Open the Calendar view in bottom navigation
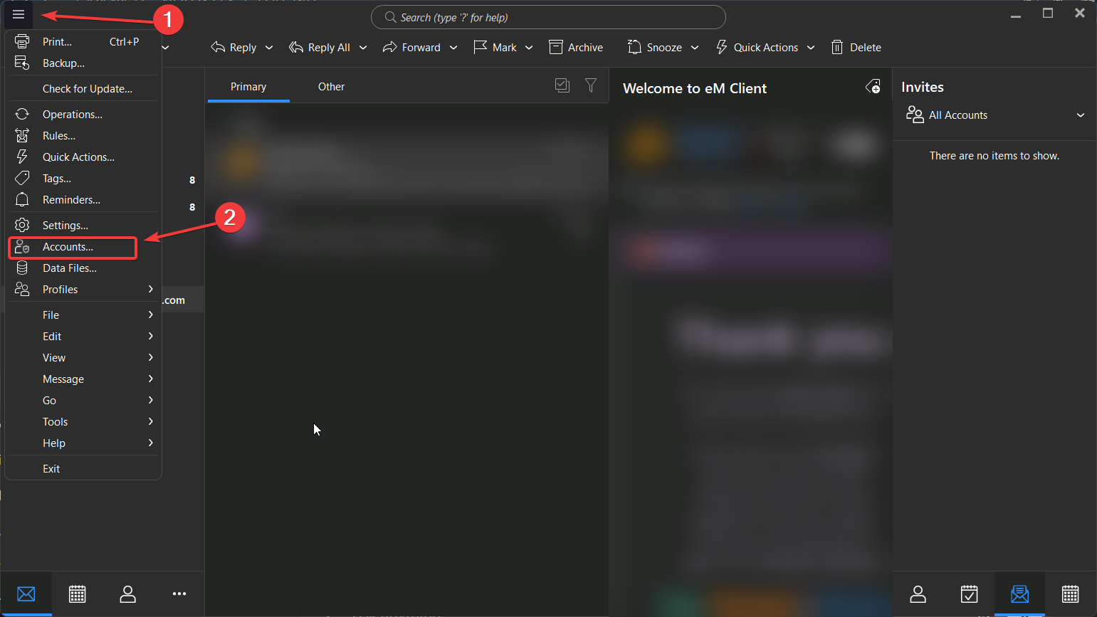 tap(78, 594)
